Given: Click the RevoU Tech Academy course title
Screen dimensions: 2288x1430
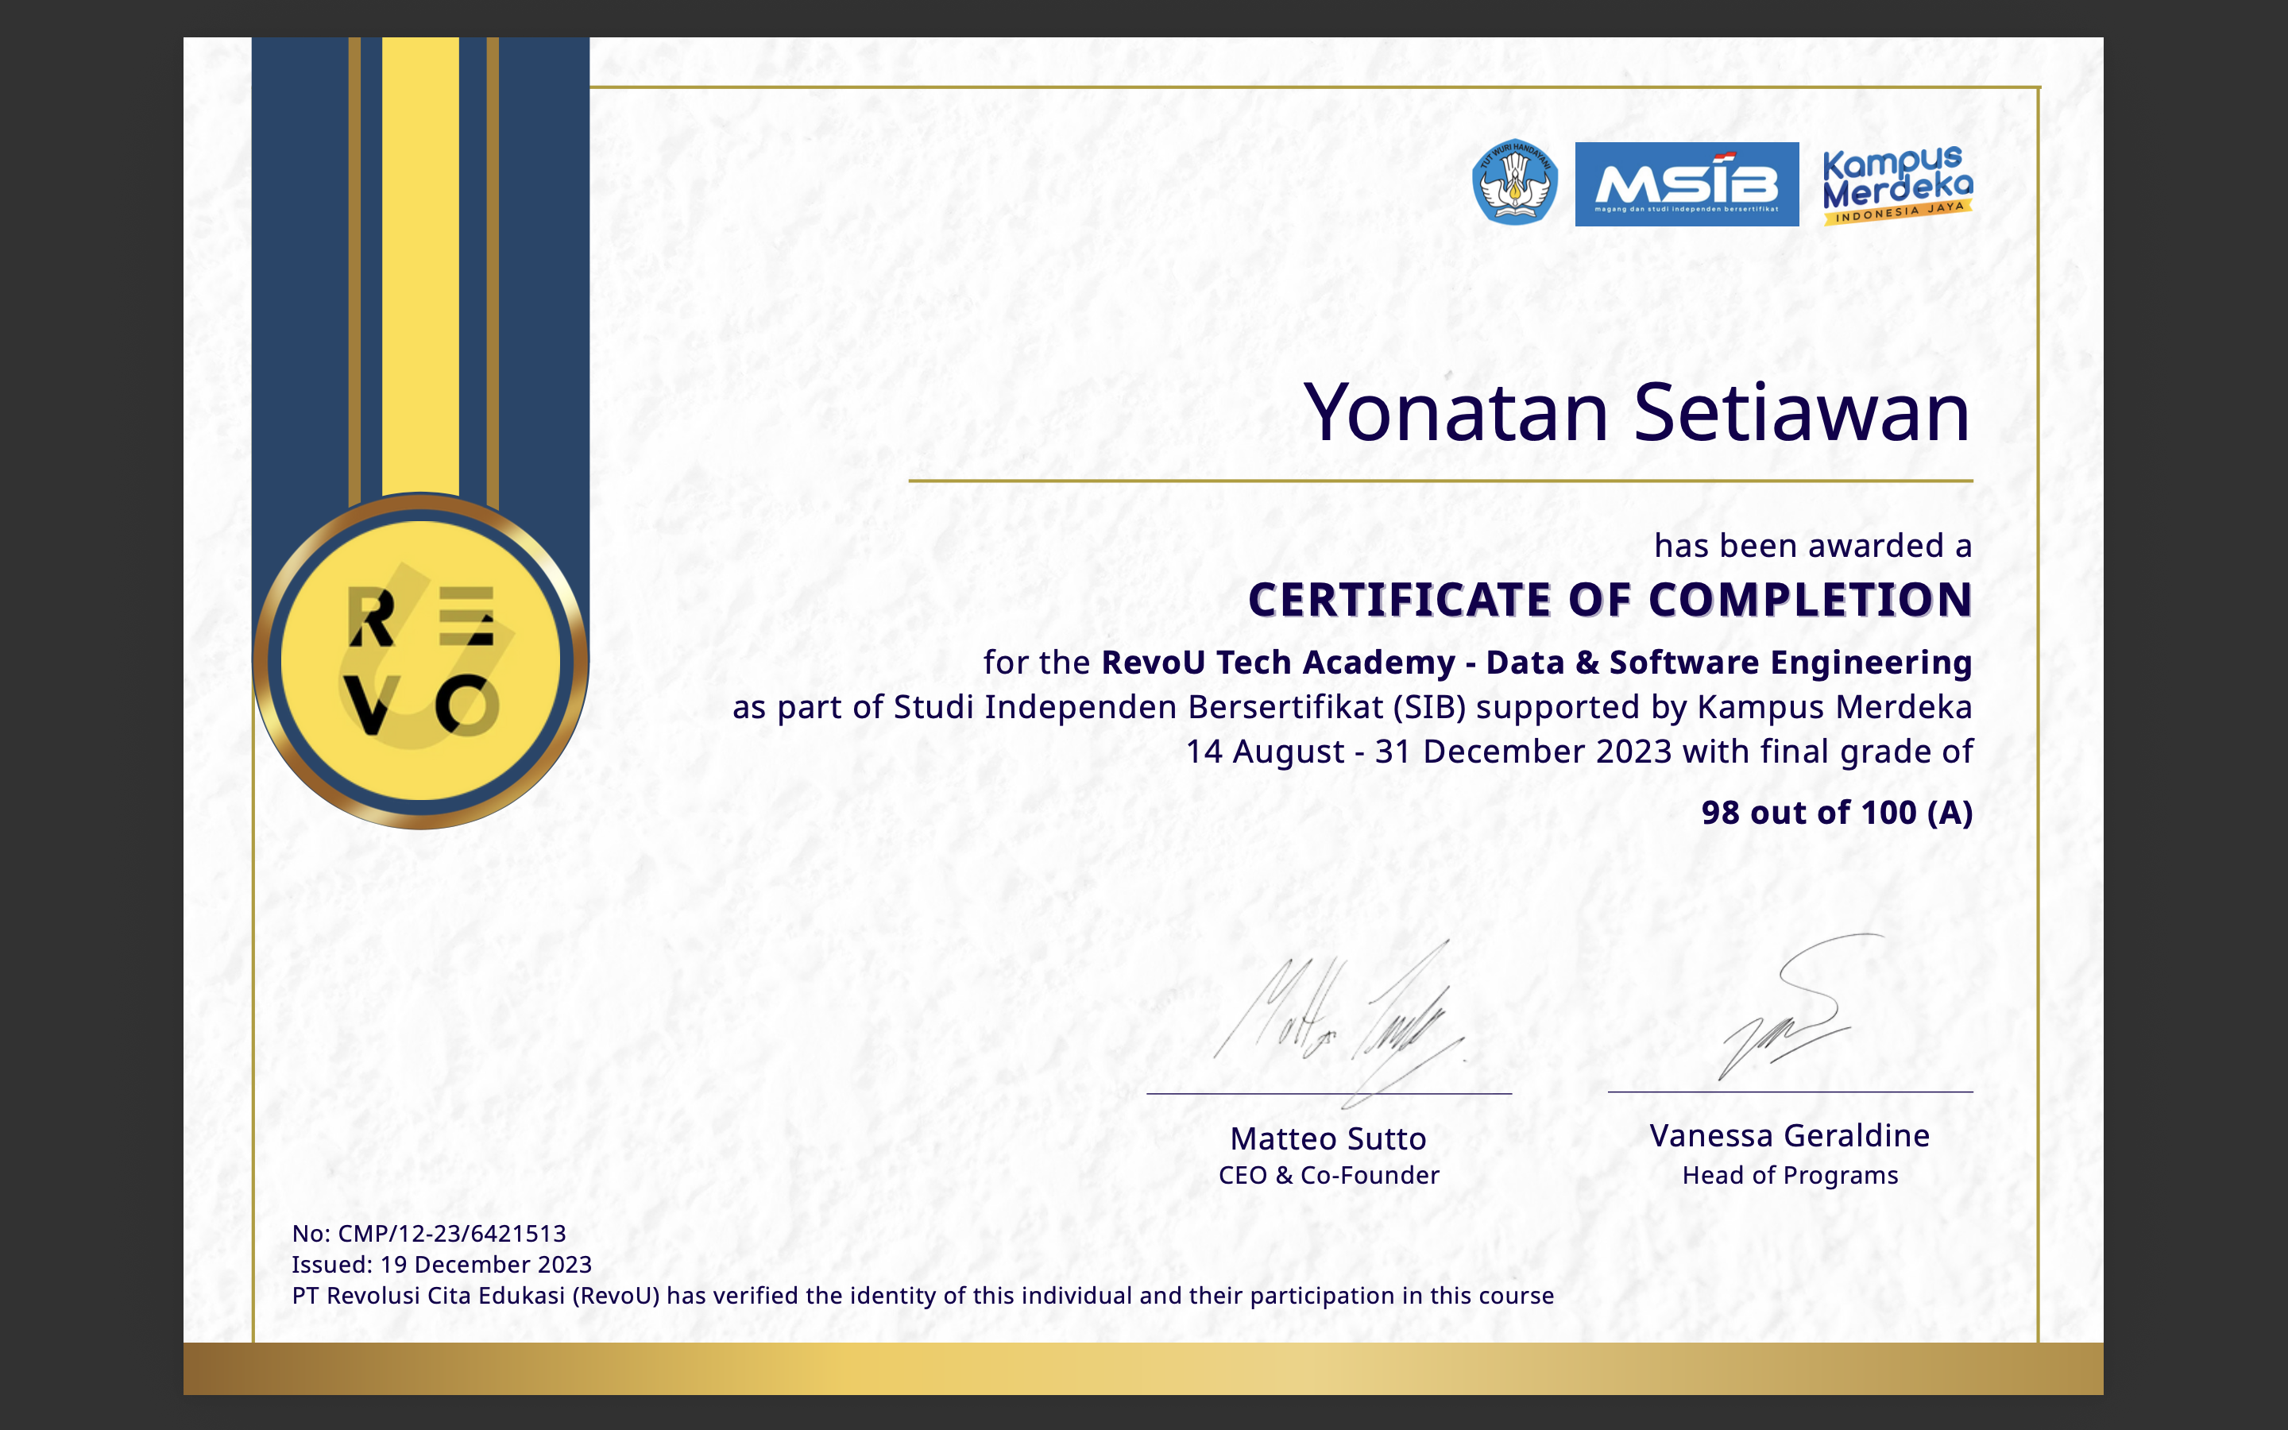Looking at the screenshot, I should point(1536,662).
